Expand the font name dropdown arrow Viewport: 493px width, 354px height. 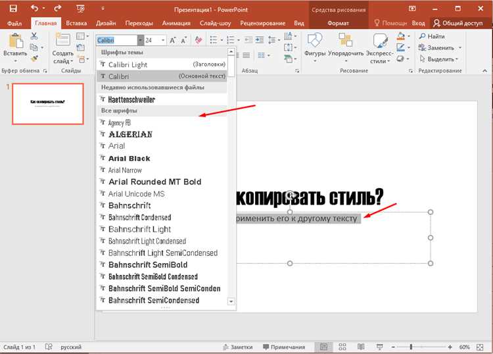coord(140,40)
